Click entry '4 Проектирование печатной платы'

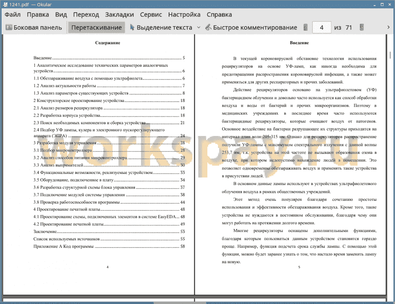[x=109, y=209]
